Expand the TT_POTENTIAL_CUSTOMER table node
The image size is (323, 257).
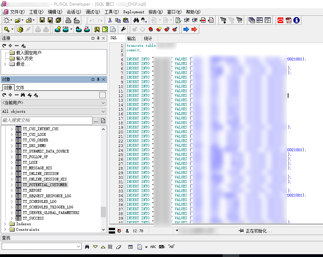coord(12,185)
